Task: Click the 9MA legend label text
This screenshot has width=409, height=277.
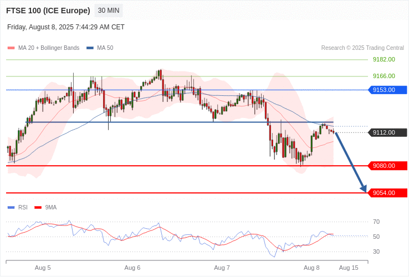Action: pyautogui.click(x=51, y=208)
